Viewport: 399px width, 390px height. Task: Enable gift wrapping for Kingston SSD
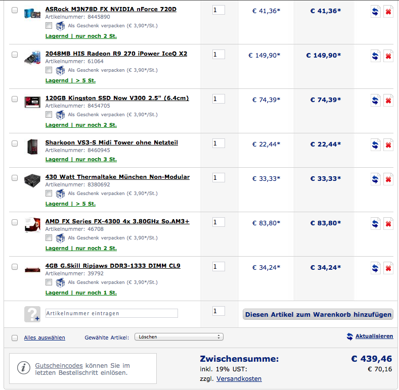click(x=49, y=114)
